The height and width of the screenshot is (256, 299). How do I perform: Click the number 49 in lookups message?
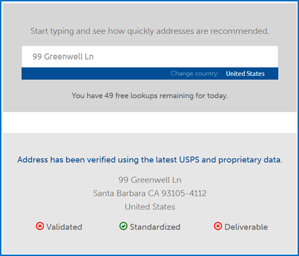point(109,95)
